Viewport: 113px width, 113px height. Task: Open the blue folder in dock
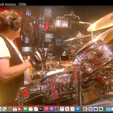(x=108, y=109)
